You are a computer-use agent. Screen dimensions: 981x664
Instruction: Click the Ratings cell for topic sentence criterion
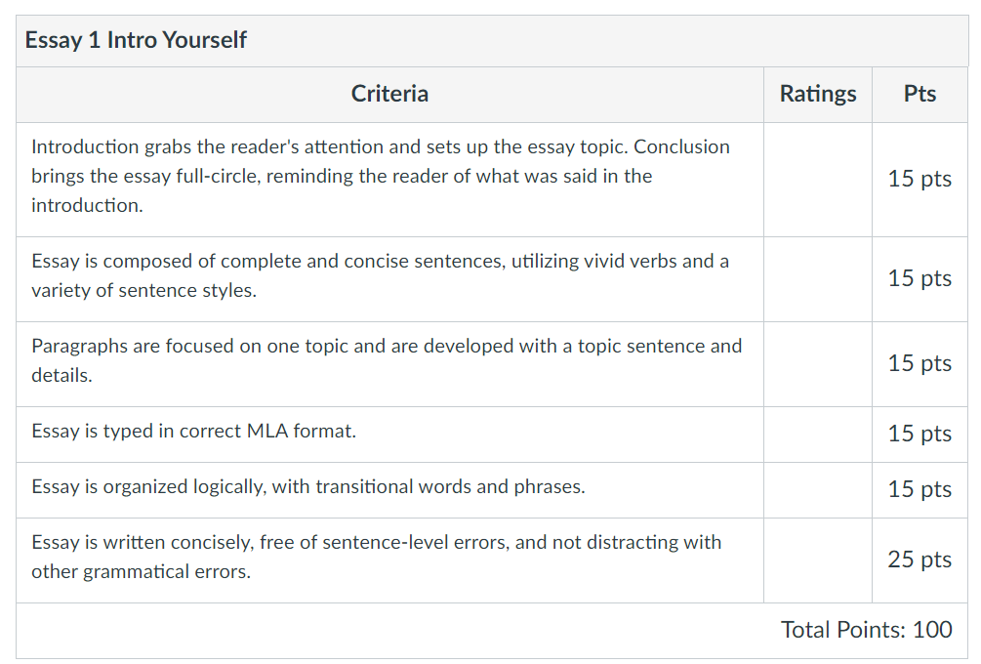pos(818,364)
